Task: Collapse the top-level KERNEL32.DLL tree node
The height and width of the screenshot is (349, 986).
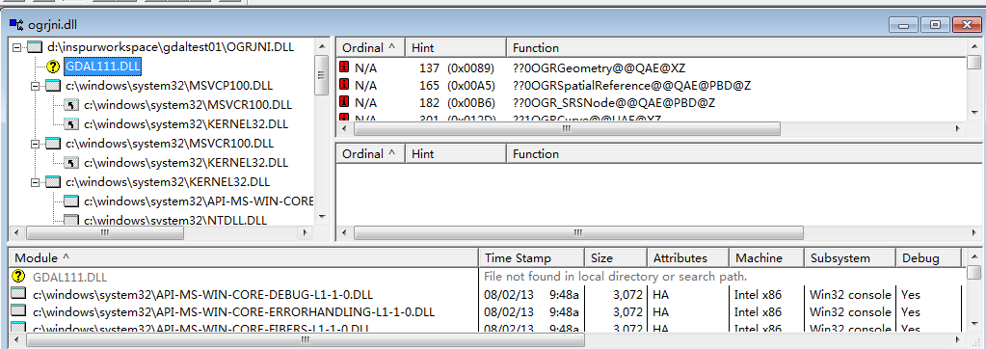Action: pyautogui.click(x=36, y=182)
